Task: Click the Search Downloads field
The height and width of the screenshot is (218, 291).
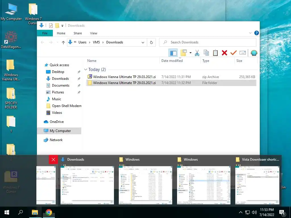Action: (208, 42)
